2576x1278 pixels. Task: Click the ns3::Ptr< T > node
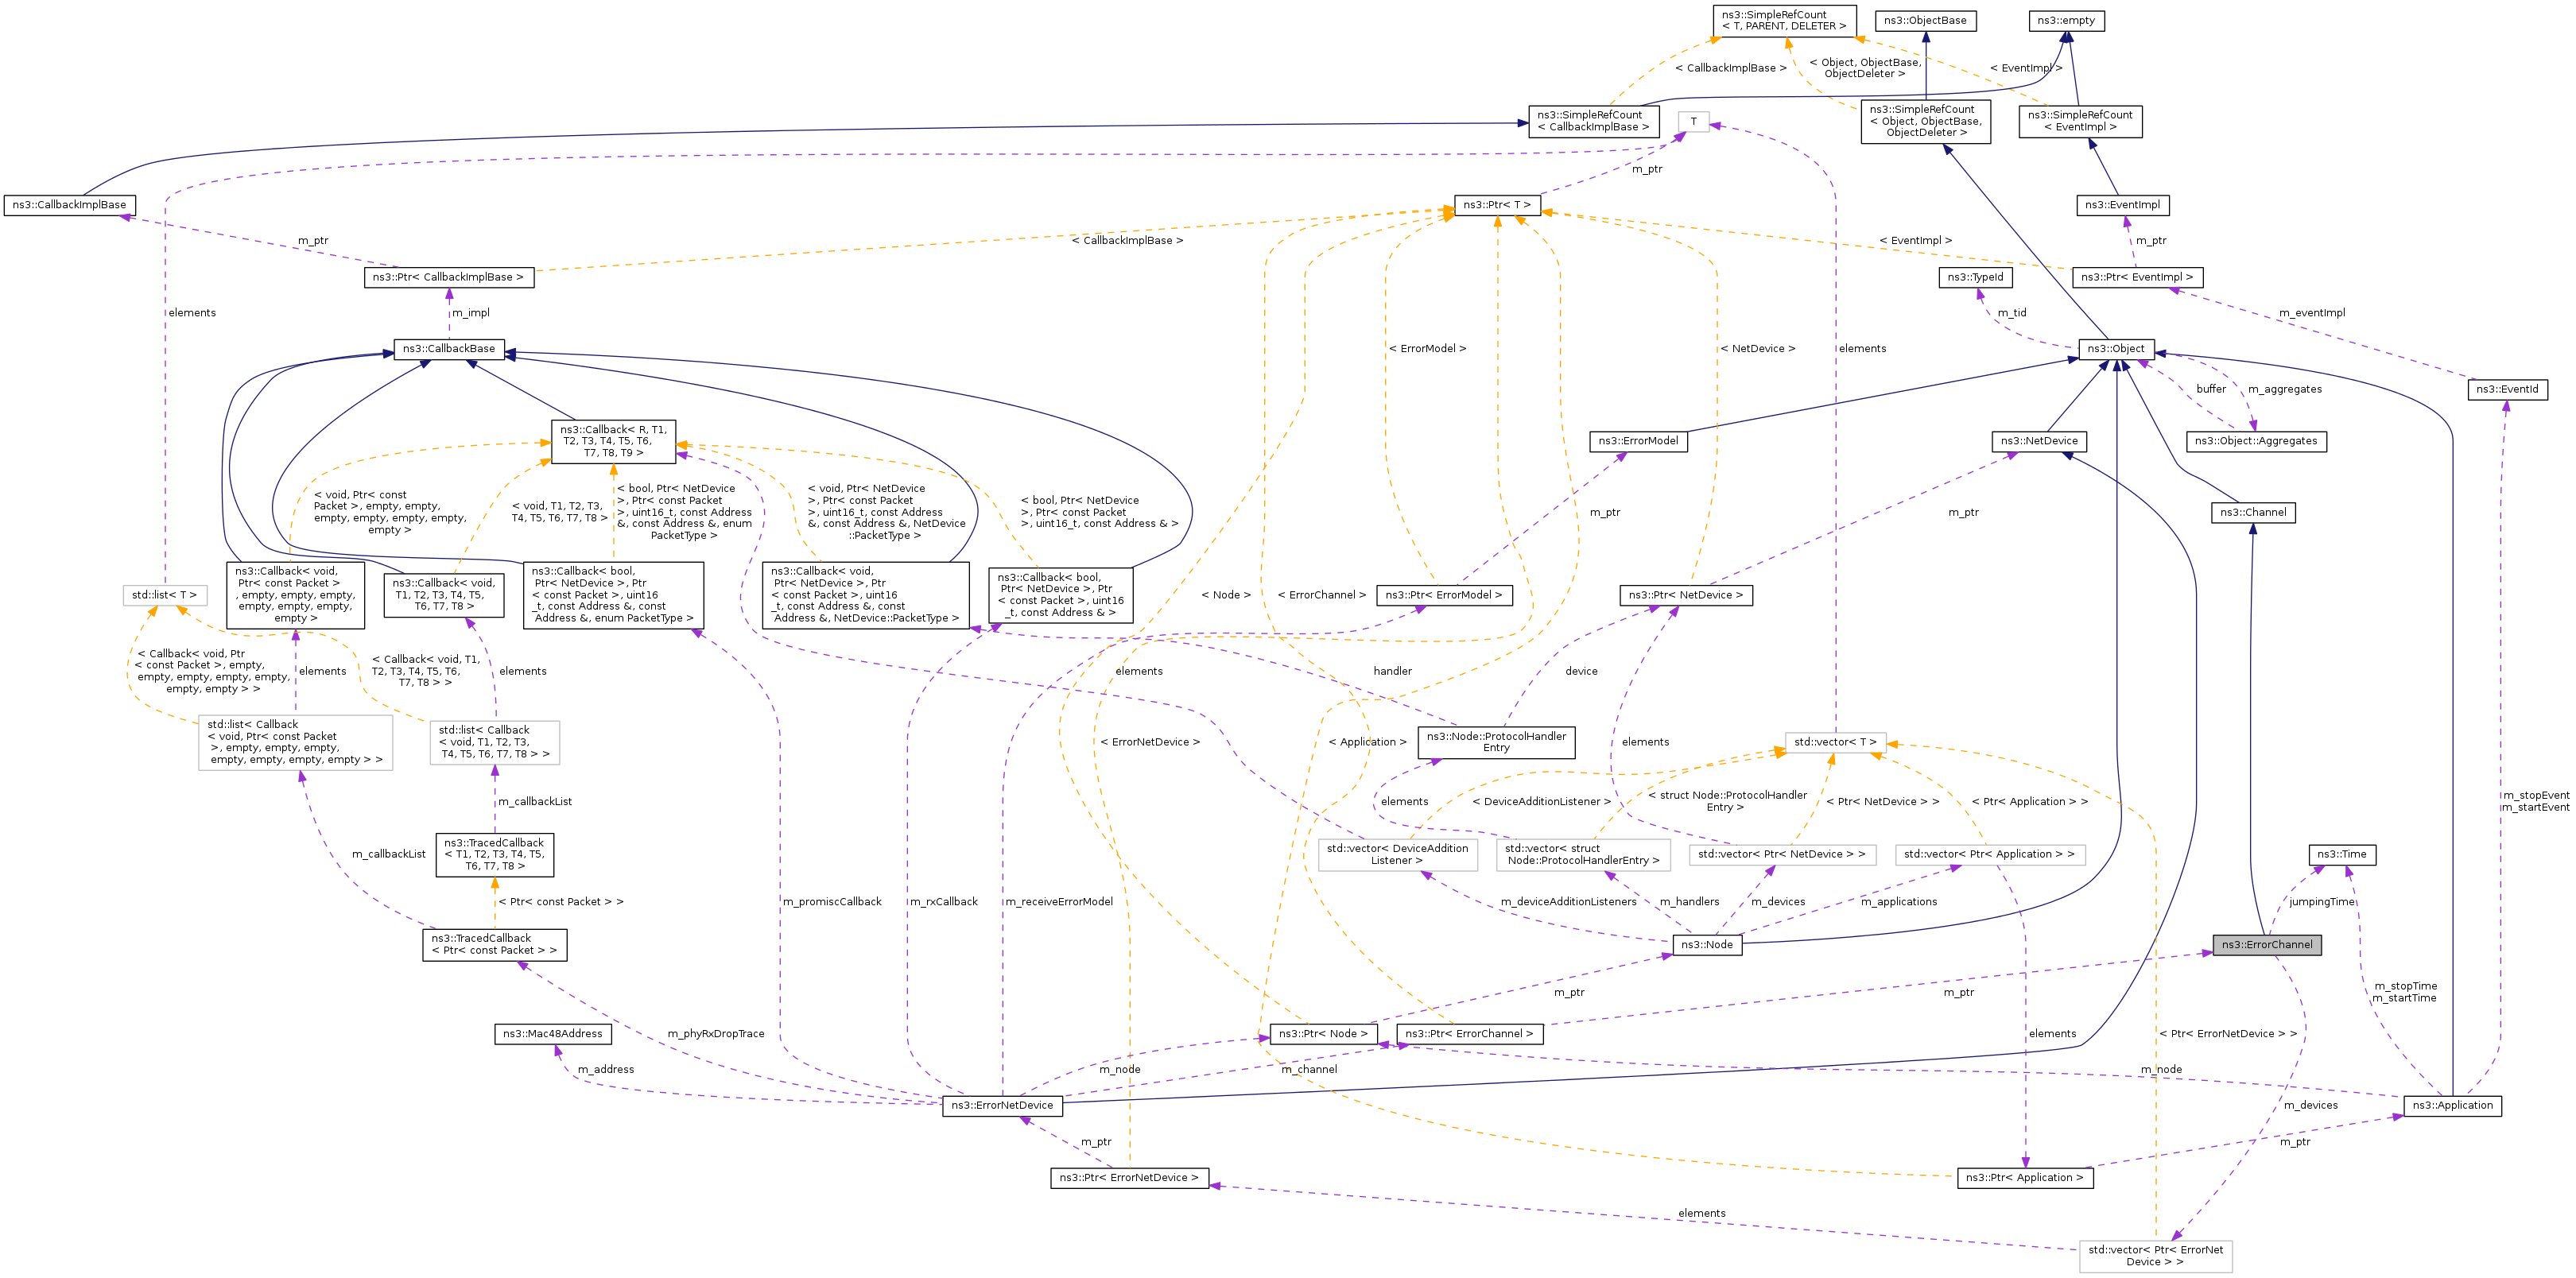[1497, 205]
